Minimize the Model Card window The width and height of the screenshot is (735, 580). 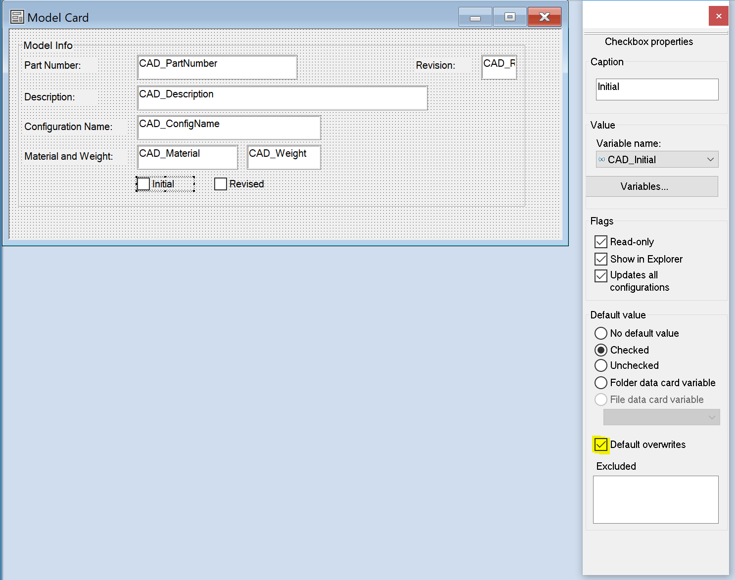(475, 17)
